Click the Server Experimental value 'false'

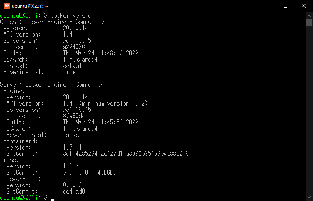click(x=71, y=135)
